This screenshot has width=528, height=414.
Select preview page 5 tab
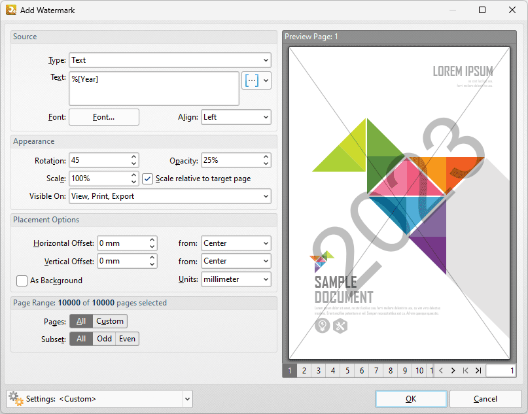pos(347,371)
